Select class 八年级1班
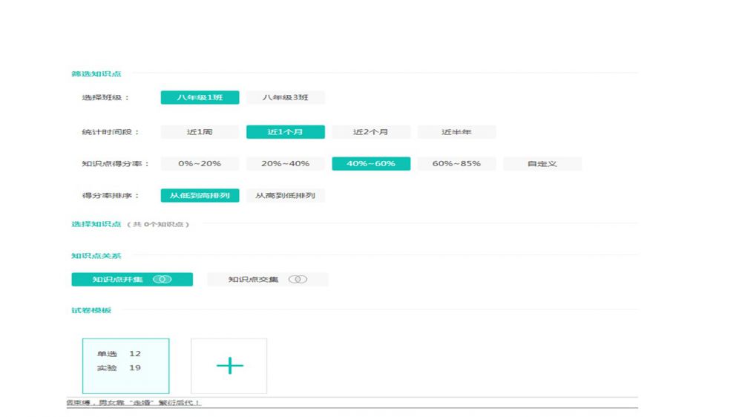Image resolution: width=742 pixels, height=417 pixels. (x=200, y=97)
